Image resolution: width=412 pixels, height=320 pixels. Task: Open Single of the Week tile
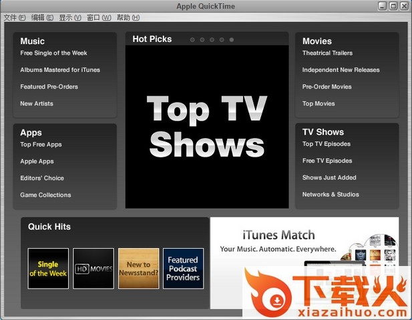tap(48, 268)
